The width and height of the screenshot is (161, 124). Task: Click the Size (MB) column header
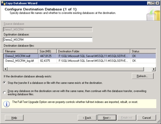coord(47,51)
